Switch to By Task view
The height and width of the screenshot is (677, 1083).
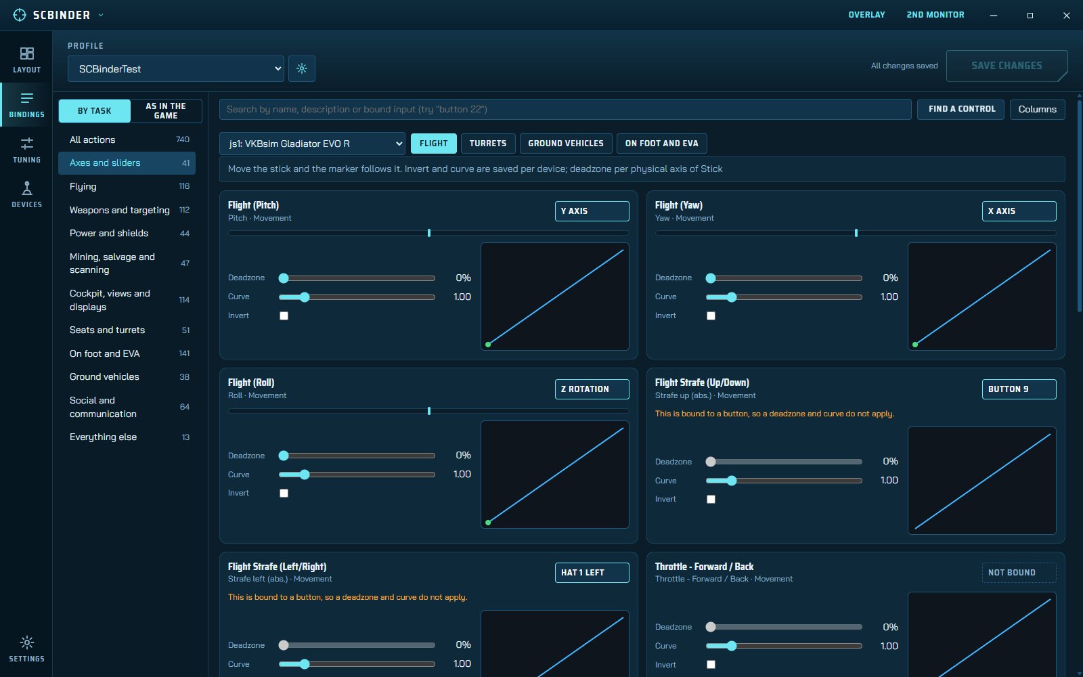(x=94, y=111)
